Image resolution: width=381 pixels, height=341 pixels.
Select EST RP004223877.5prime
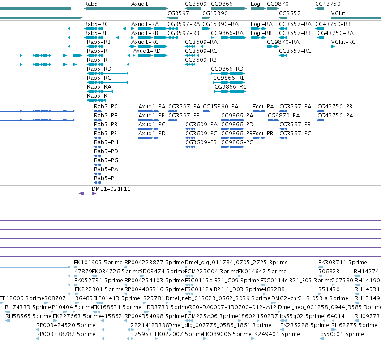(x=154, y=263)
